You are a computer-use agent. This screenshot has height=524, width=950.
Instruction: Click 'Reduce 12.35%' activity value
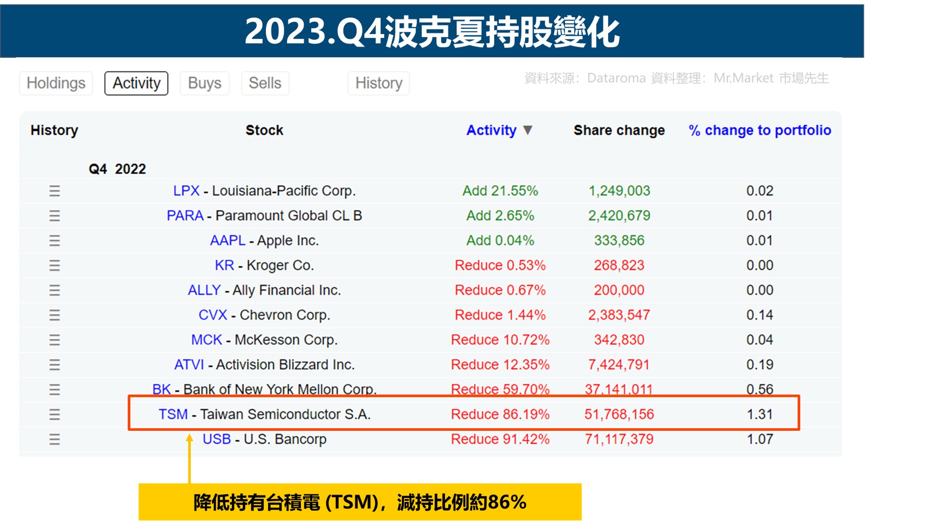point(500,365)
